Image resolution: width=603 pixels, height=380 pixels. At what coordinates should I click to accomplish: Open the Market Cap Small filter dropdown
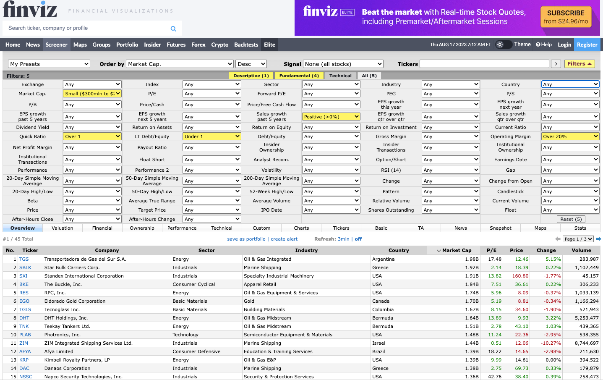[92, 94]
